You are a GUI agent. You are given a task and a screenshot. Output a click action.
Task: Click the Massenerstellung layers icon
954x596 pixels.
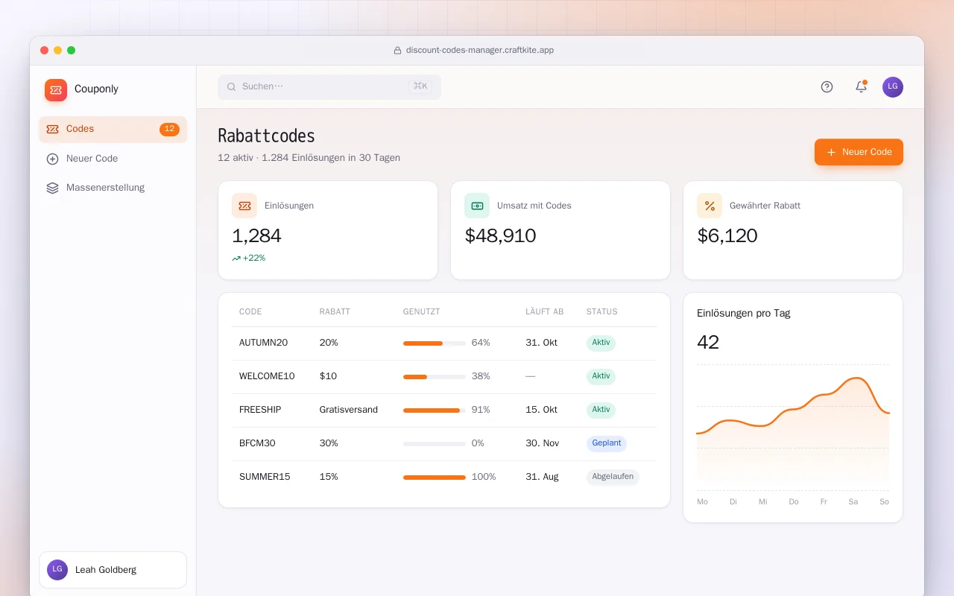tap(52, 188)
